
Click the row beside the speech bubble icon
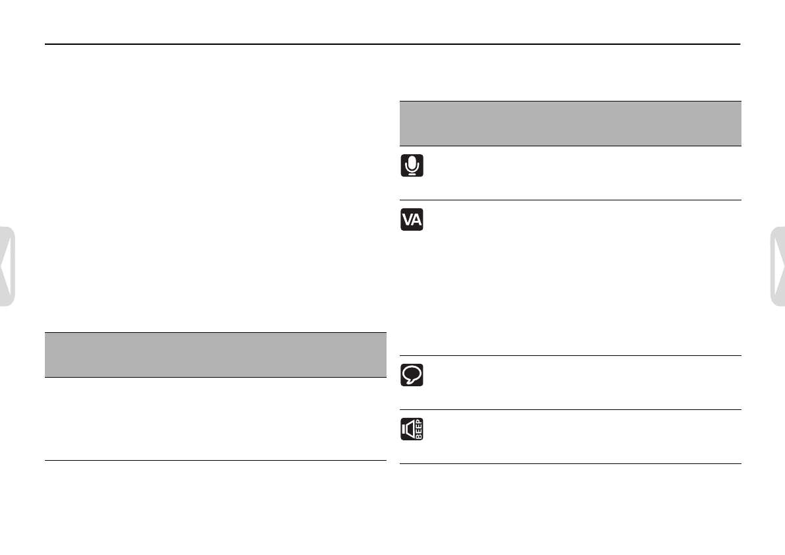[x=582, y=383]
